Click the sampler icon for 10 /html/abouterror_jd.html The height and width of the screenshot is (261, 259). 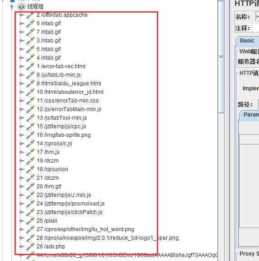(30, 92)
